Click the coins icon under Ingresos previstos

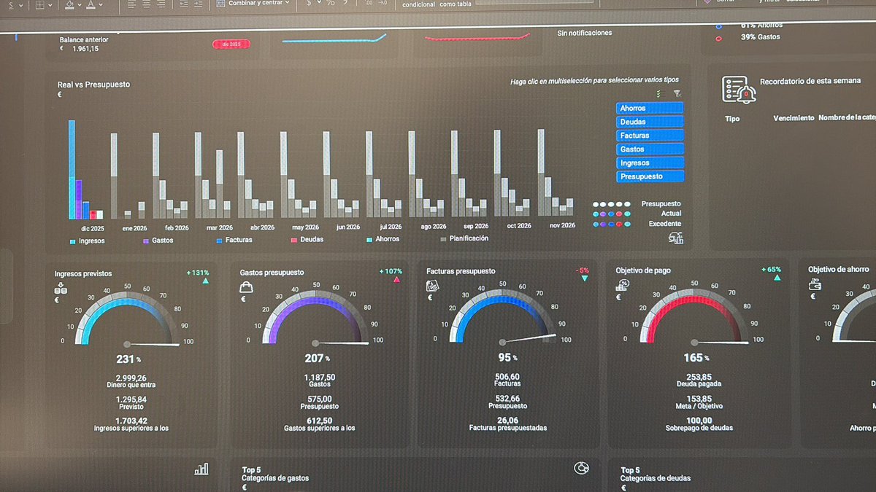point(61,289)
